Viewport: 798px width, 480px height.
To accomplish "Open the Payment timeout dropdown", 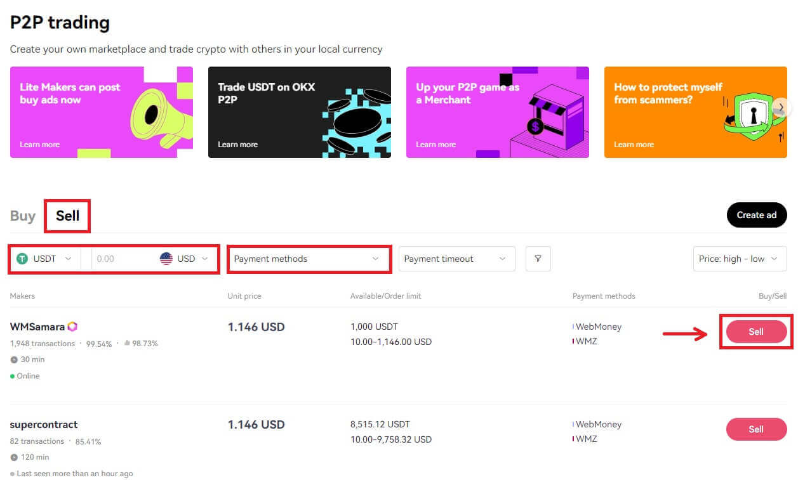I will (456, 259).
